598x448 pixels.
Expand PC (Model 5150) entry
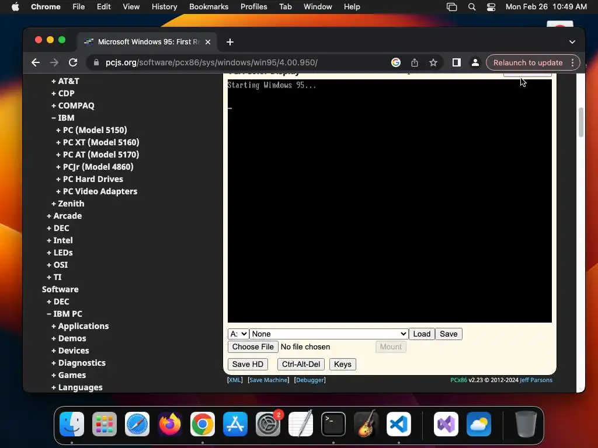click(x=92, y=130)
